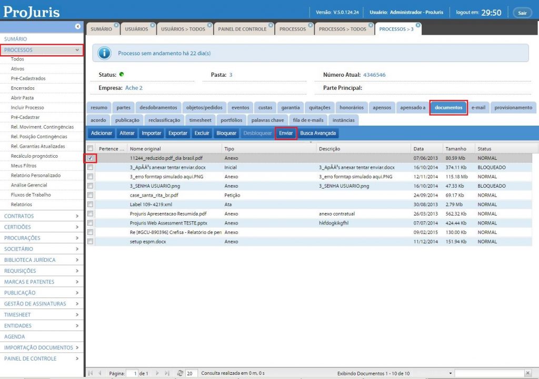Go to next page of results
539x379 pixels.
tap(157, 373)
